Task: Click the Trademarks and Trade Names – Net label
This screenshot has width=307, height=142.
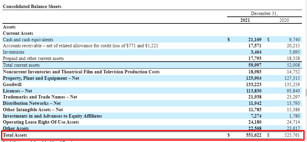Action: coord(40,97)
